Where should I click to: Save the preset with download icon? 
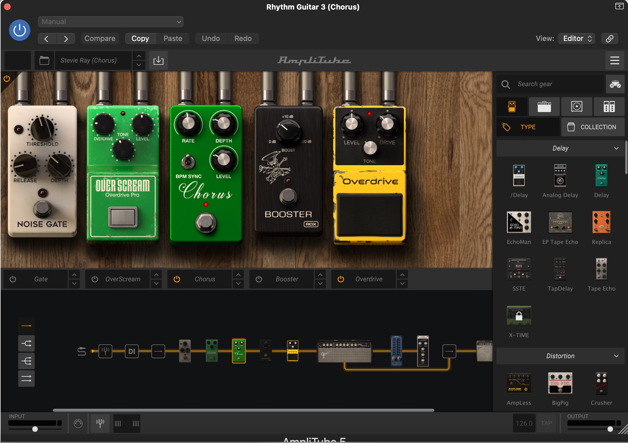[x=158, y=60]
